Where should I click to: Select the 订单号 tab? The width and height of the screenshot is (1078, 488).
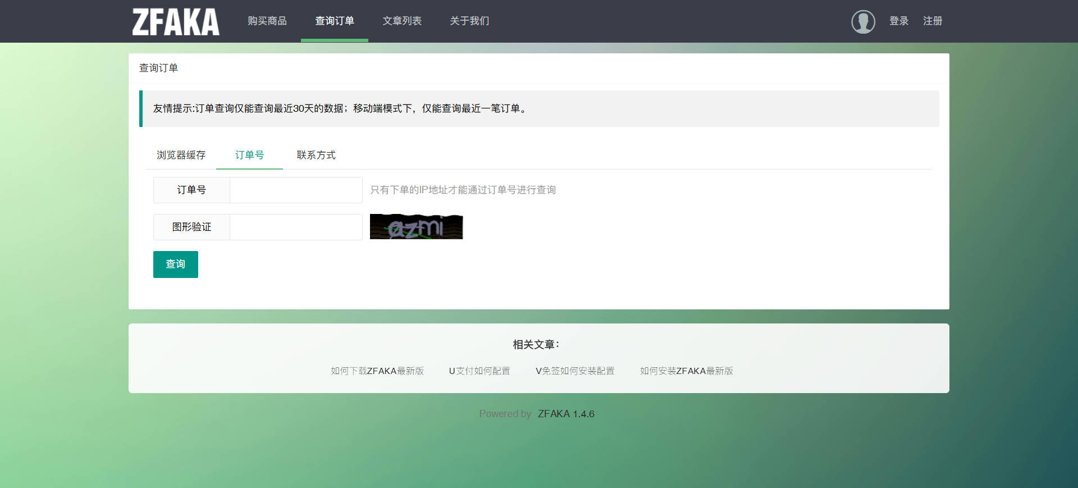(x=249, y=155)
